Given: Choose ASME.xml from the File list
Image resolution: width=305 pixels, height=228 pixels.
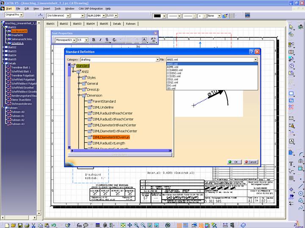Looking at the screenshot, I should click(212, 67).
